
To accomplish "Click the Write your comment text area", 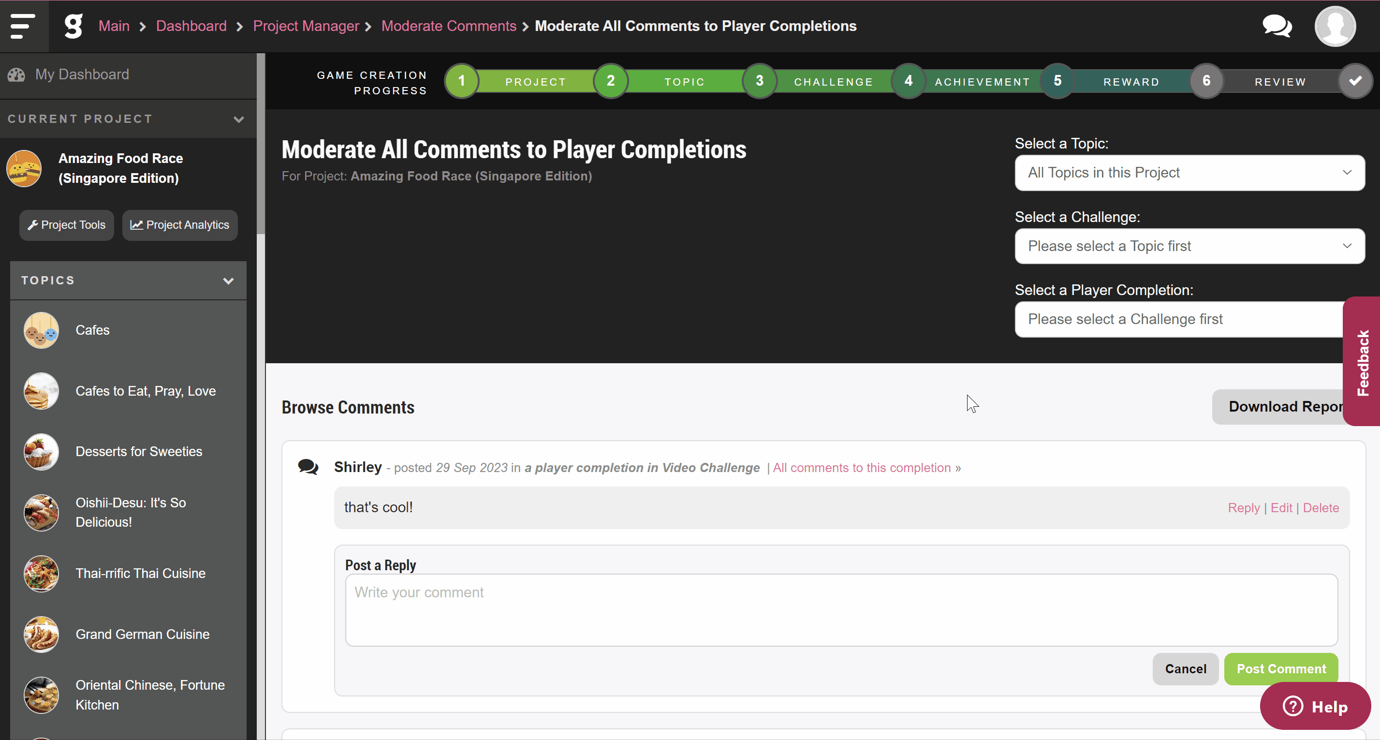I will tap(842, 610).
